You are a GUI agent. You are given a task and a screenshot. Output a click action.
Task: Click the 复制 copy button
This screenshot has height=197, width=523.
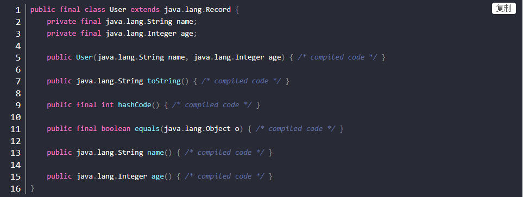click(x=503, y=8)
